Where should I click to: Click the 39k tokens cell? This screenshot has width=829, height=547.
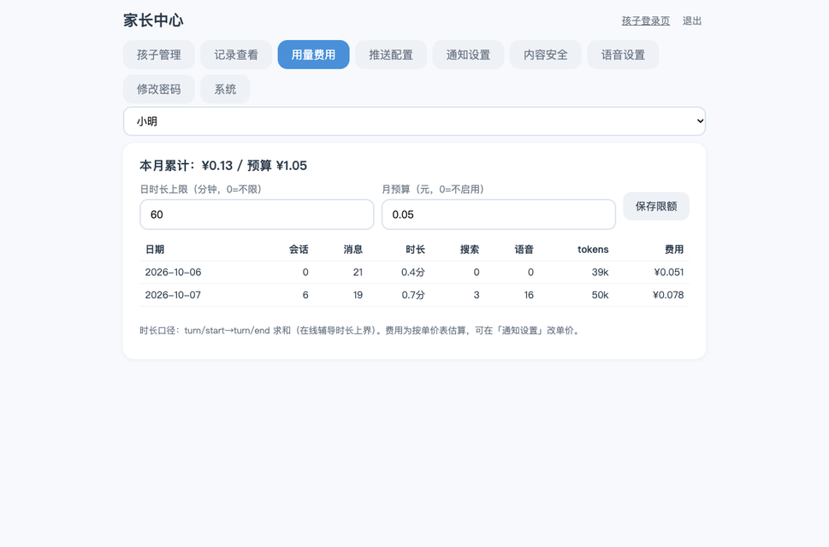600,272
